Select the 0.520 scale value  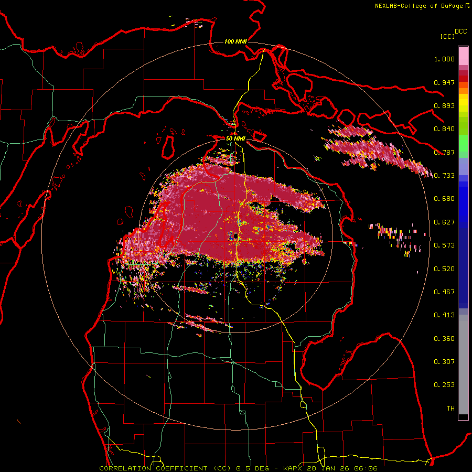pos(444,269)
